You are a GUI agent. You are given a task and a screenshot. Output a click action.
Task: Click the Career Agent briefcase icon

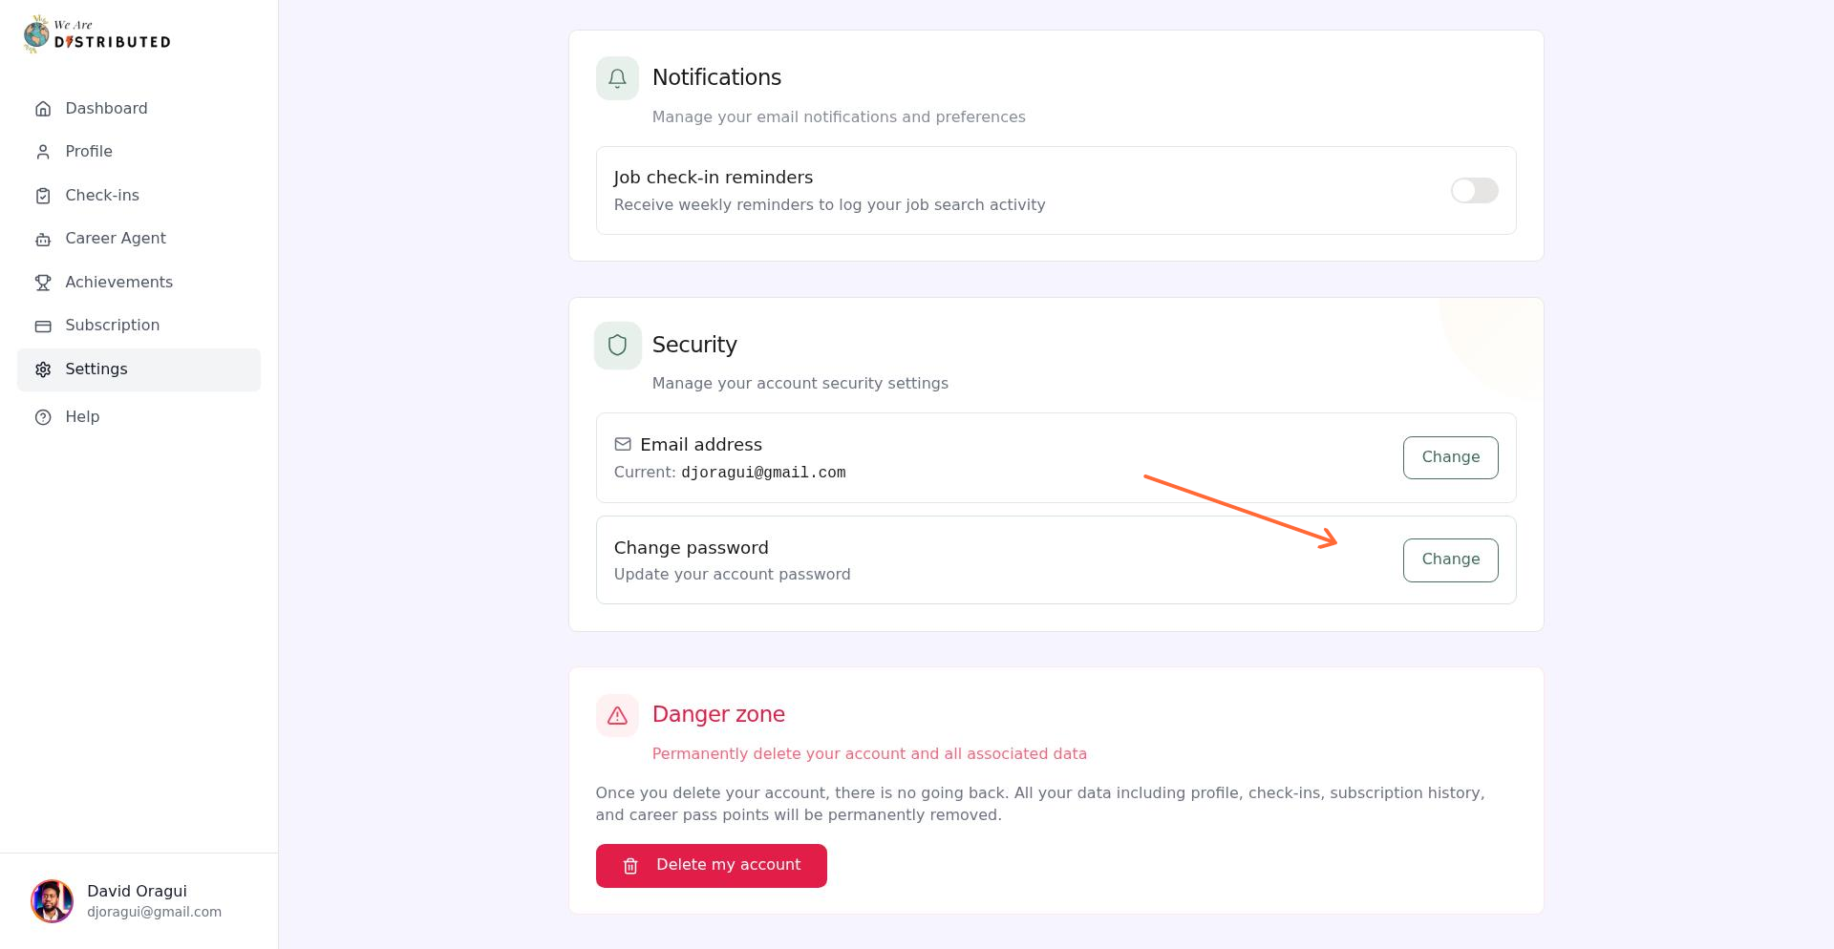pyautogui.click(x=43, y=239)
